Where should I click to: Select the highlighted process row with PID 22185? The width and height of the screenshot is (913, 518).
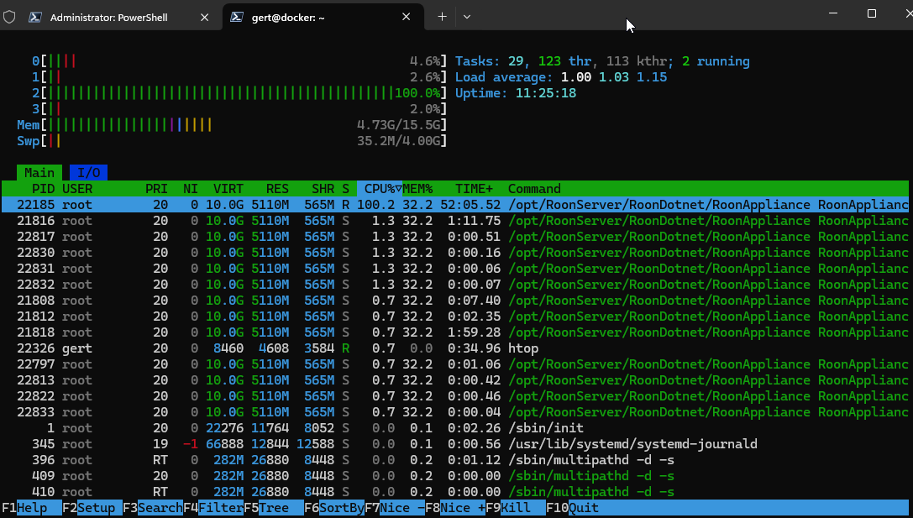454,205
